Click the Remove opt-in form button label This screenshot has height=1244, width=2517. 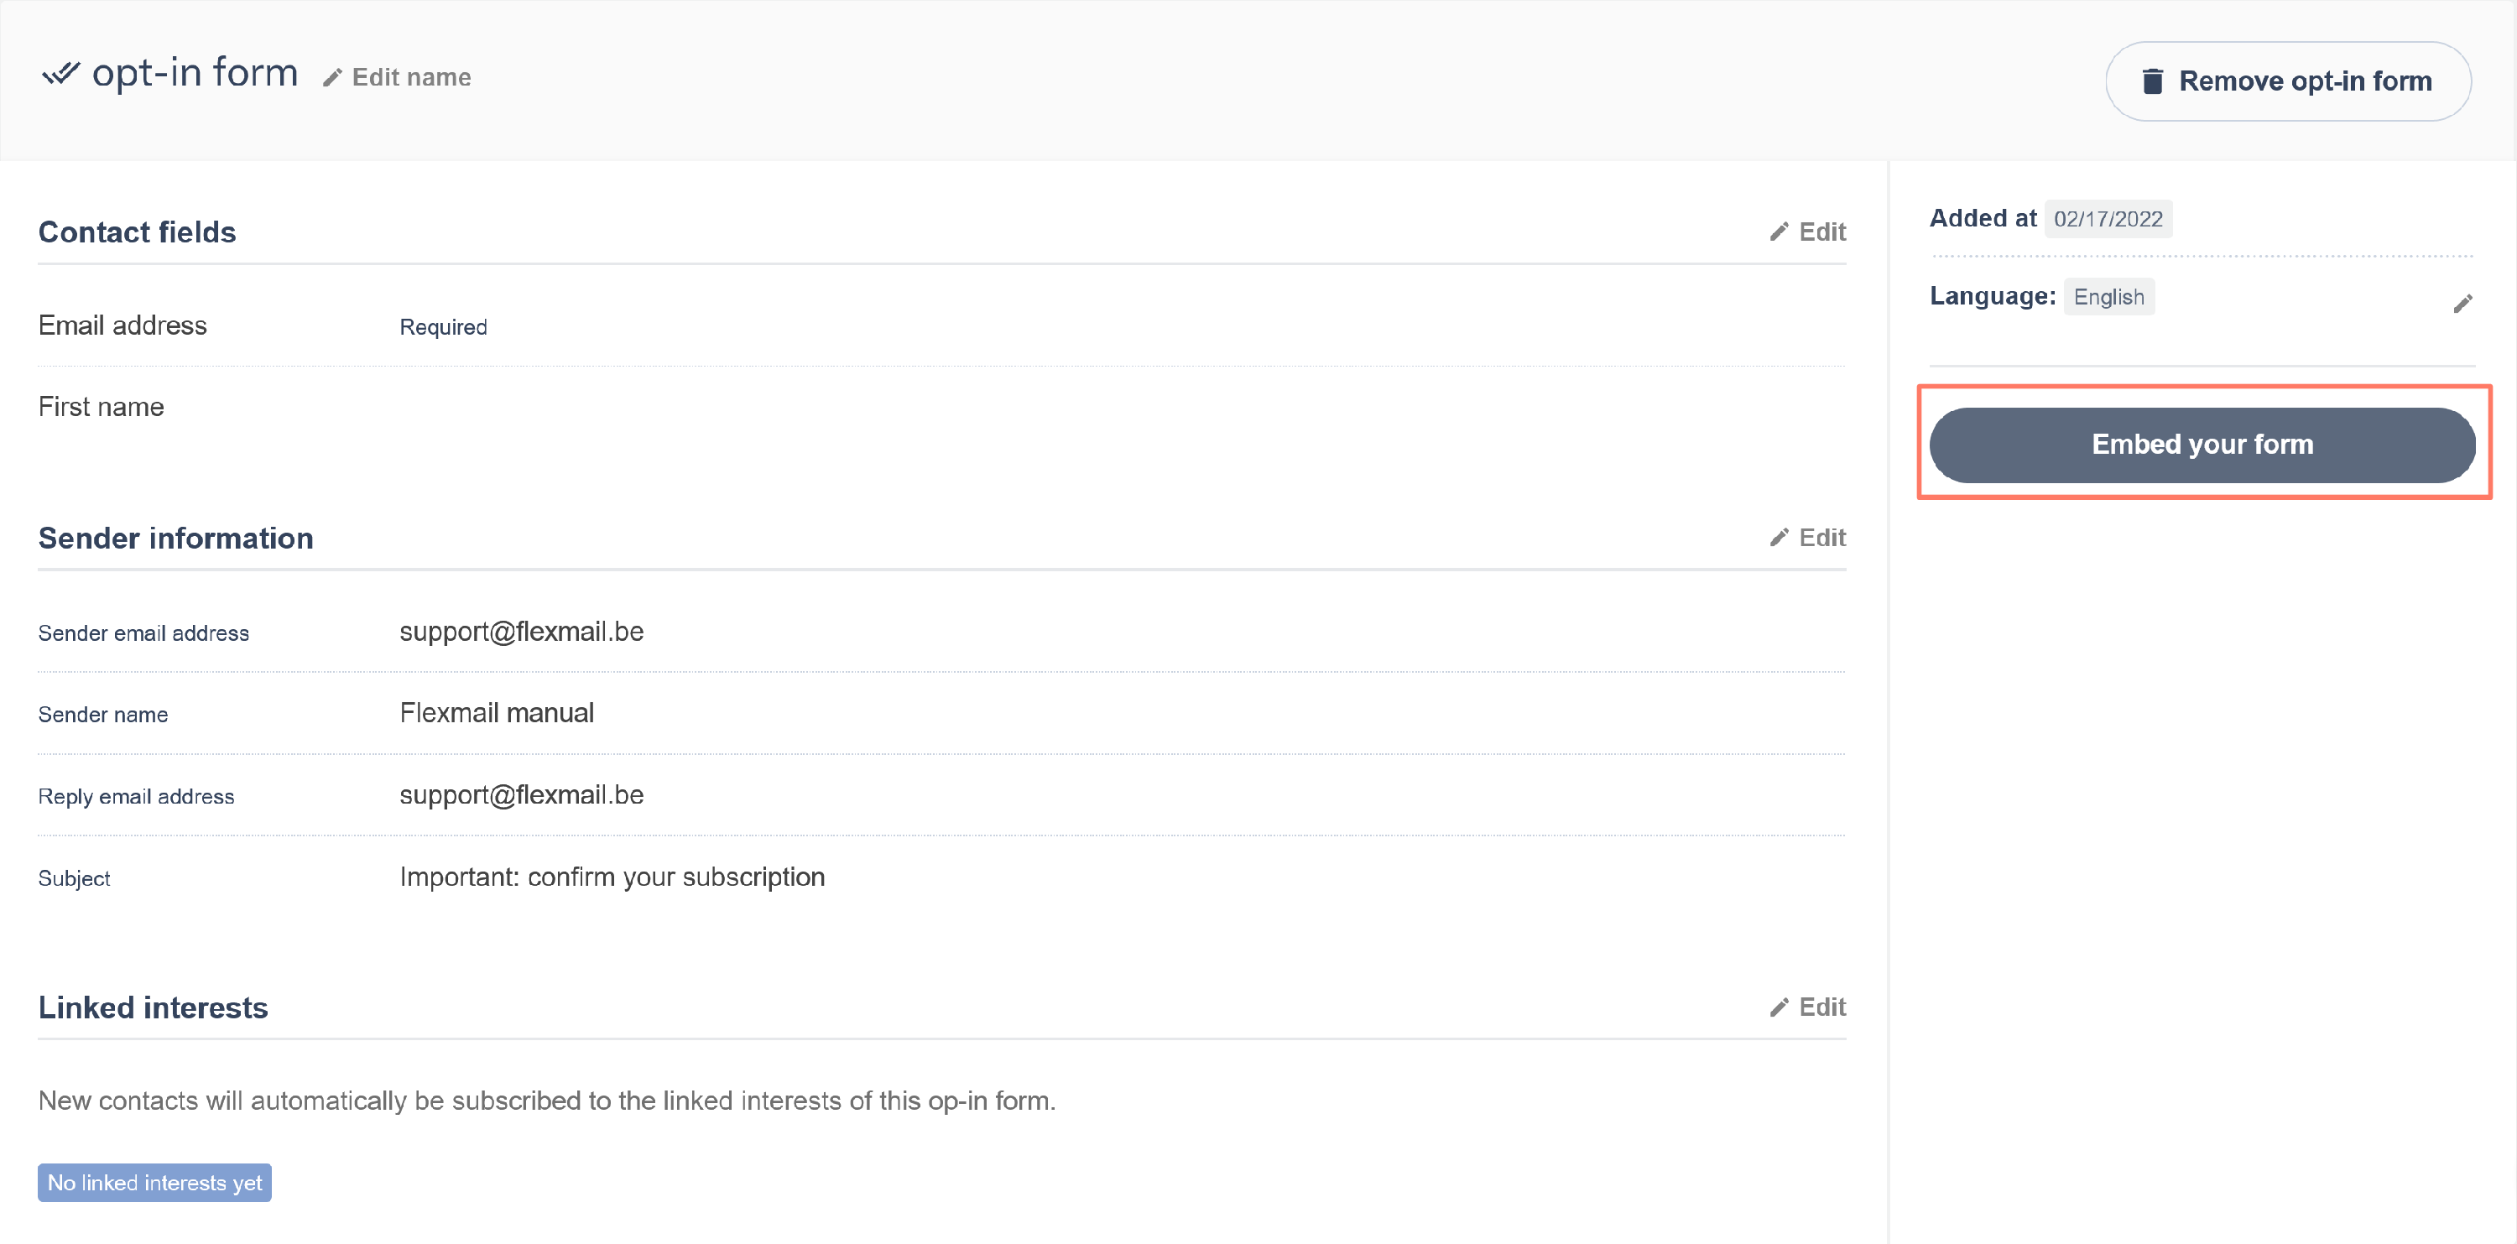[2305, 81]
